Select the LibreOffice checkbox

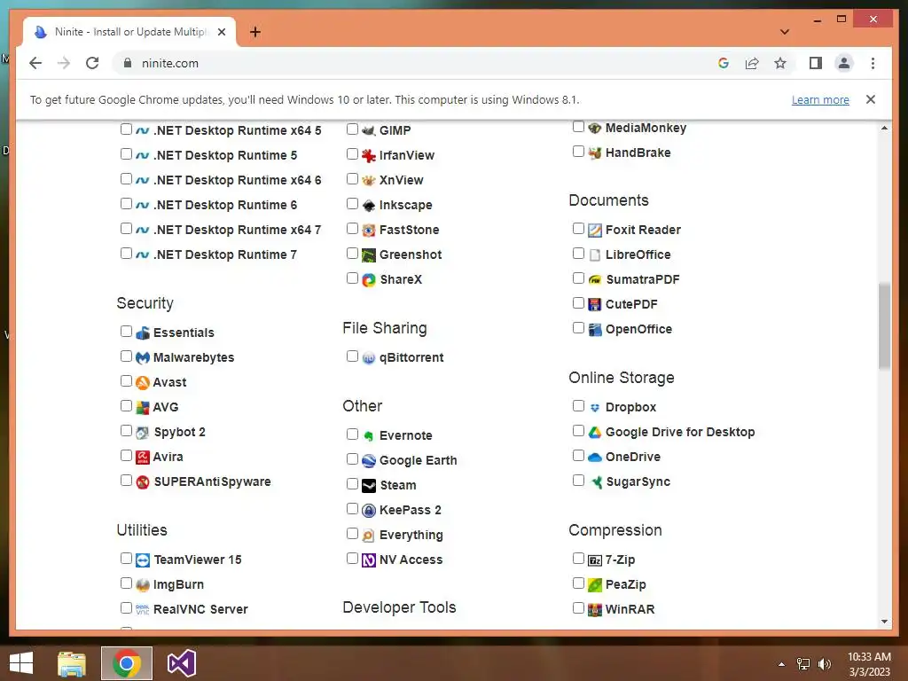point(578,253)
